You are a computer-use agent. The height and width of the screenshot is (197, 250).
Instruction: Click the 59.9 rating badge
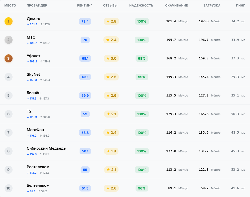point(85,95)
